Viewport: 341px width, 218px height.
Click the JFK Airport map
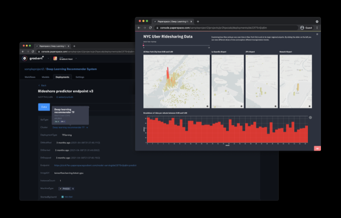tap(261, 81)
